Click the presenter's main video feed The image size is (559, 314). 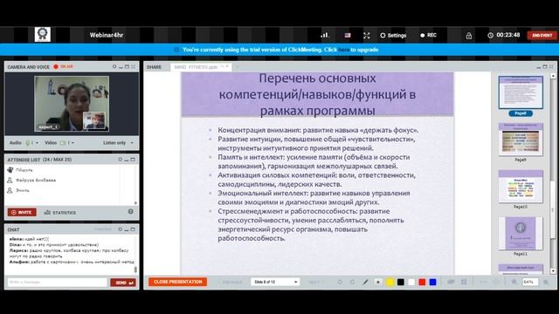pos(72,104)
